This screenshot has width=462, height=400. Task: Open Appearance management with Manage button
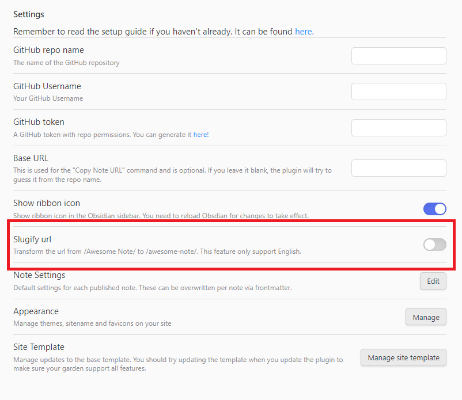click(x=426, y=317)
